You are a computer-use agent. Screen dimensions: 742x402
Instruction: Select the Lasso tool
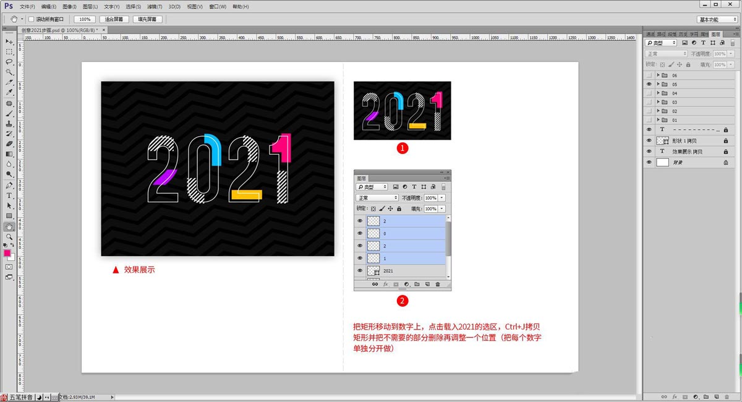[x=9, y=62]
